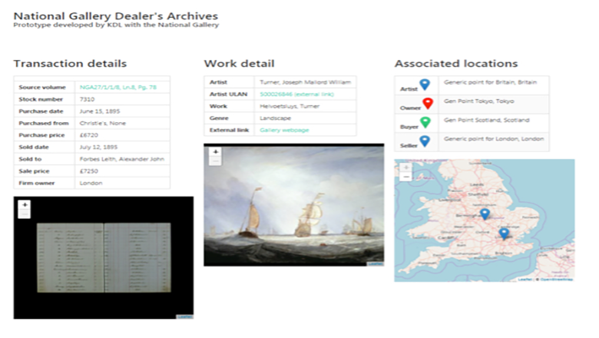Click the Associated locations heading

point(456,64)
